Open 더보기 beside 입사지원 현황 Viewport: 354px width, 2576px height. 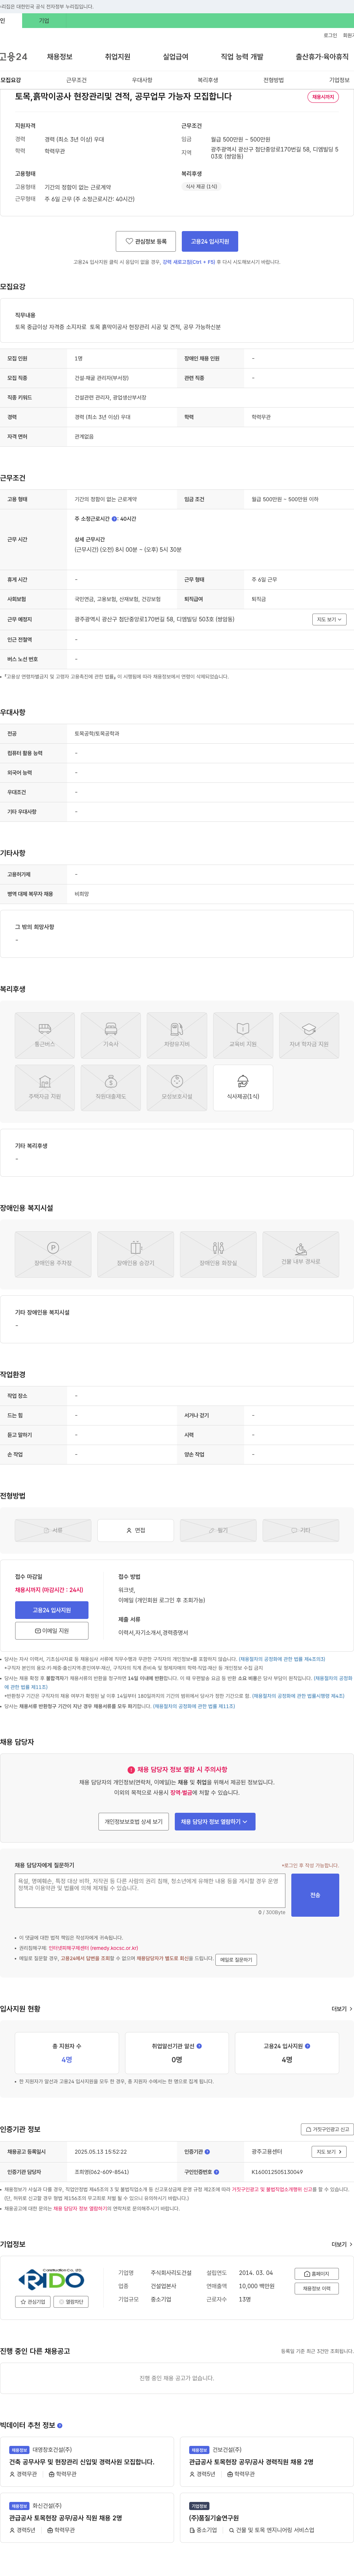tap(342, 2009)
